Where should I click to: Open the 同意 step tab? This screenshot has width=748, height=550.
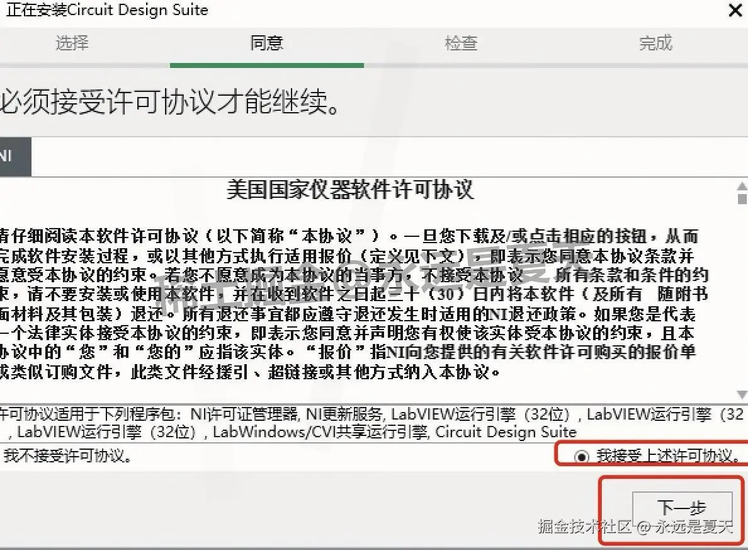267,43
